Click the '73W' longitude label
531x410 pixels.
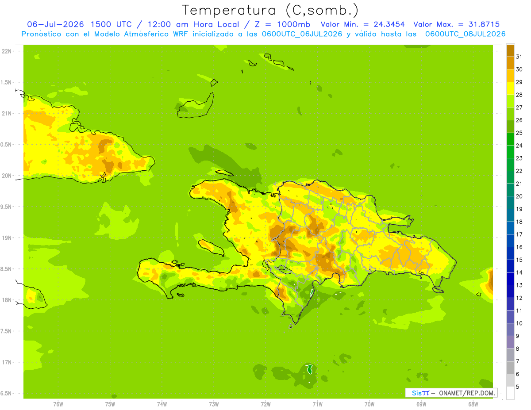213,404
